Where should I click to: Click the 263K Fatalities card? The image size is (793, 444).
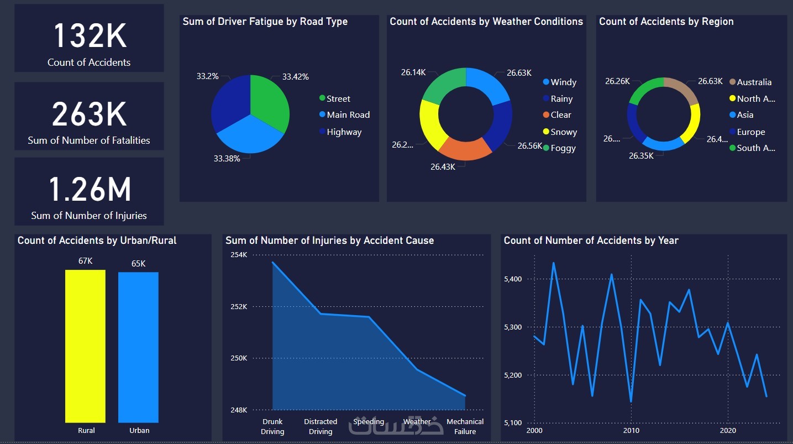[89, 116]
